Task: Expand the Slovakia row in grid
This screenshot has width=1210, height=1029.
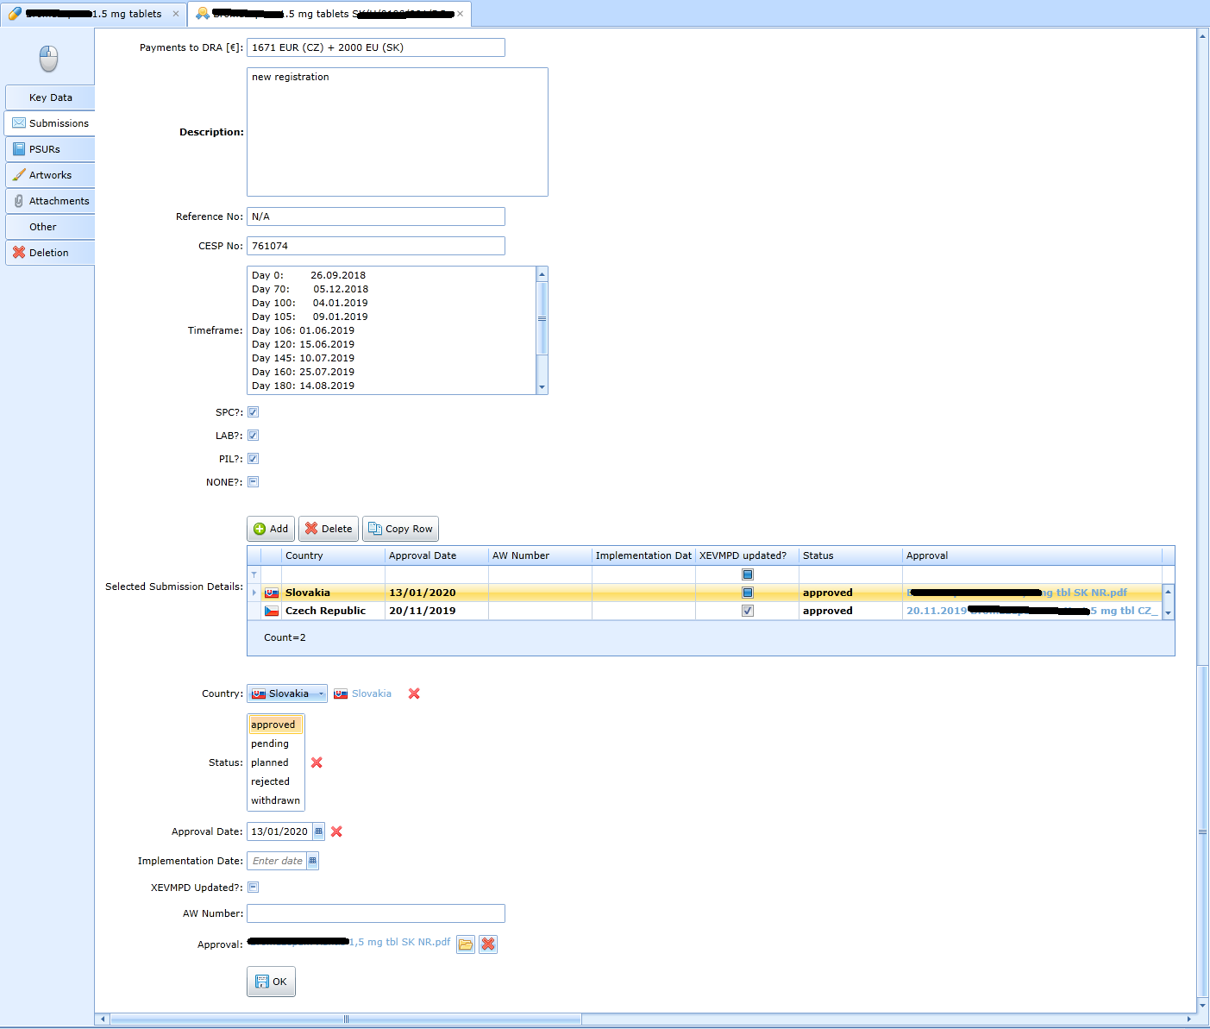Action: 254,593
